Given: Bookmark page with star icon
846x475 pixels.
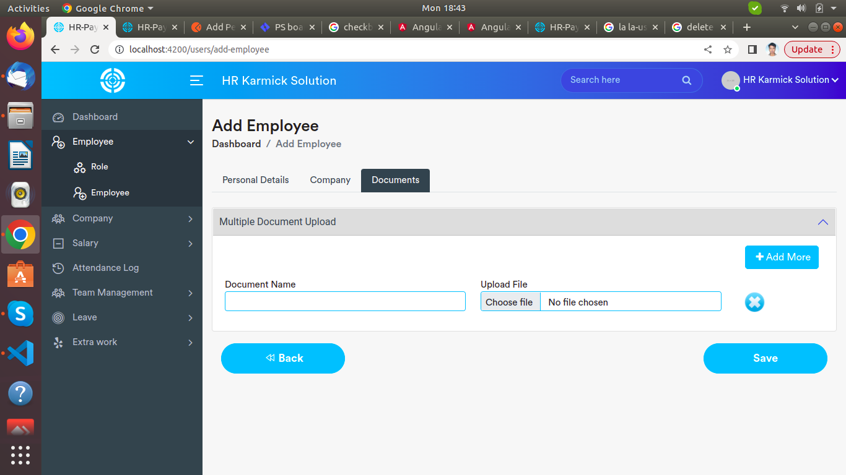Looking at the screenshot, I should [x=728, y=49].
